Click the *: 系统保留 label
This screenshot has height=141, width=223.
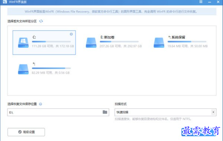coord(177,37)
